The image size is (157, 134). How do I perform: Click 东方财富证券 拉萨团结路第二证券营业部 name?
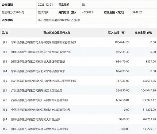[43, 81]
